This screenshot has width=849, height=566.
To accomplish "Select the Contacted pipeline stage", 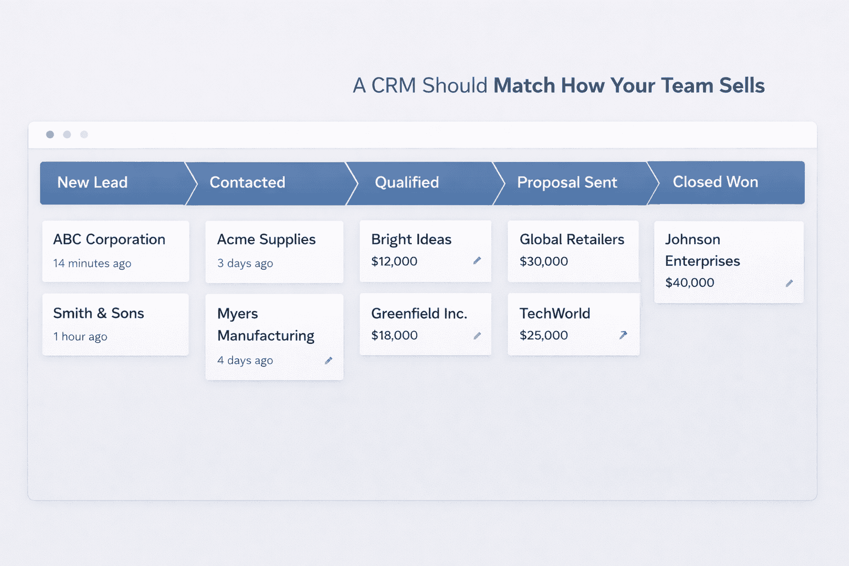I will [247, 182].
